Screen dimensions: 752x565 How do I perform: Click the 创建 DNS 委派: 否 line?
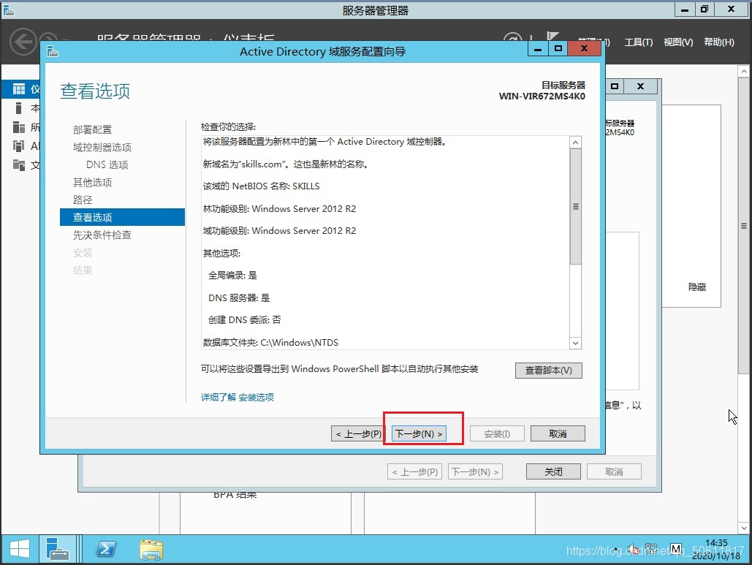pos(245,320)
